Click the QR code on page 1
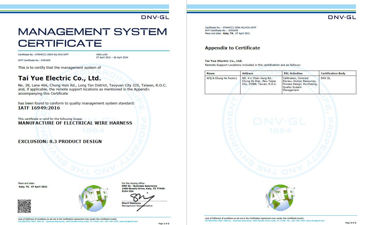This screenshot has height=225, width=370. (x=24, y=206)
